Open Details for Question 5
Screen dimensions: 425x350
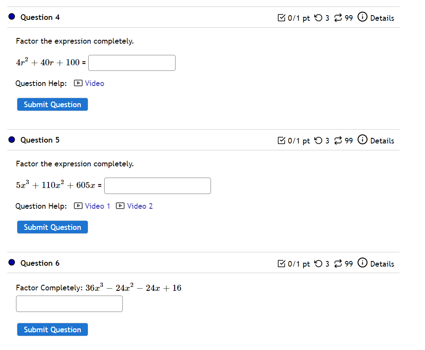click(382, 140)
